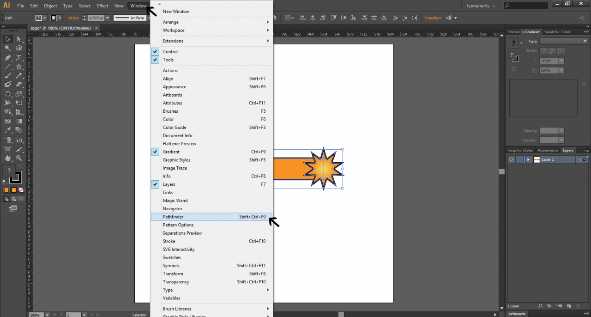This screenshot has width=591, height=317.
Task: Select the Pen tool
Action: click(x=8, y=58)
